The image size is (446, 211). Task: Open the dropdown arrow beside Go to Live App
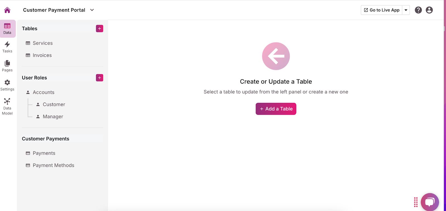click(406, 10)
